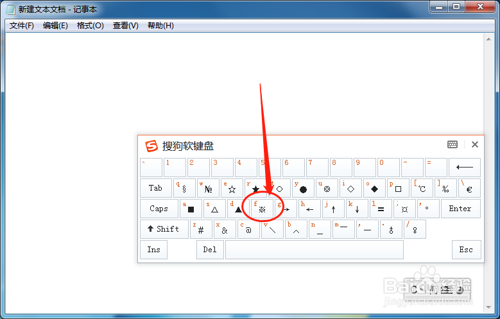Insert the hollow diamond ◇ with i key

[x=350, y=188]
